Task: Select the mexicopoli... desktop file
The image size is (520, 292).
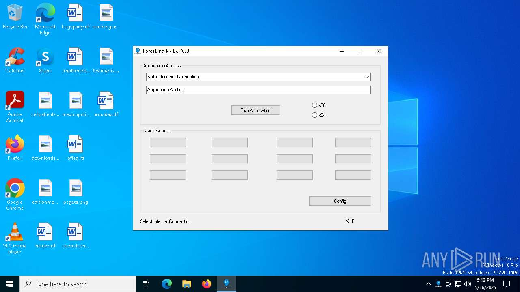Action: pos(76,105)
